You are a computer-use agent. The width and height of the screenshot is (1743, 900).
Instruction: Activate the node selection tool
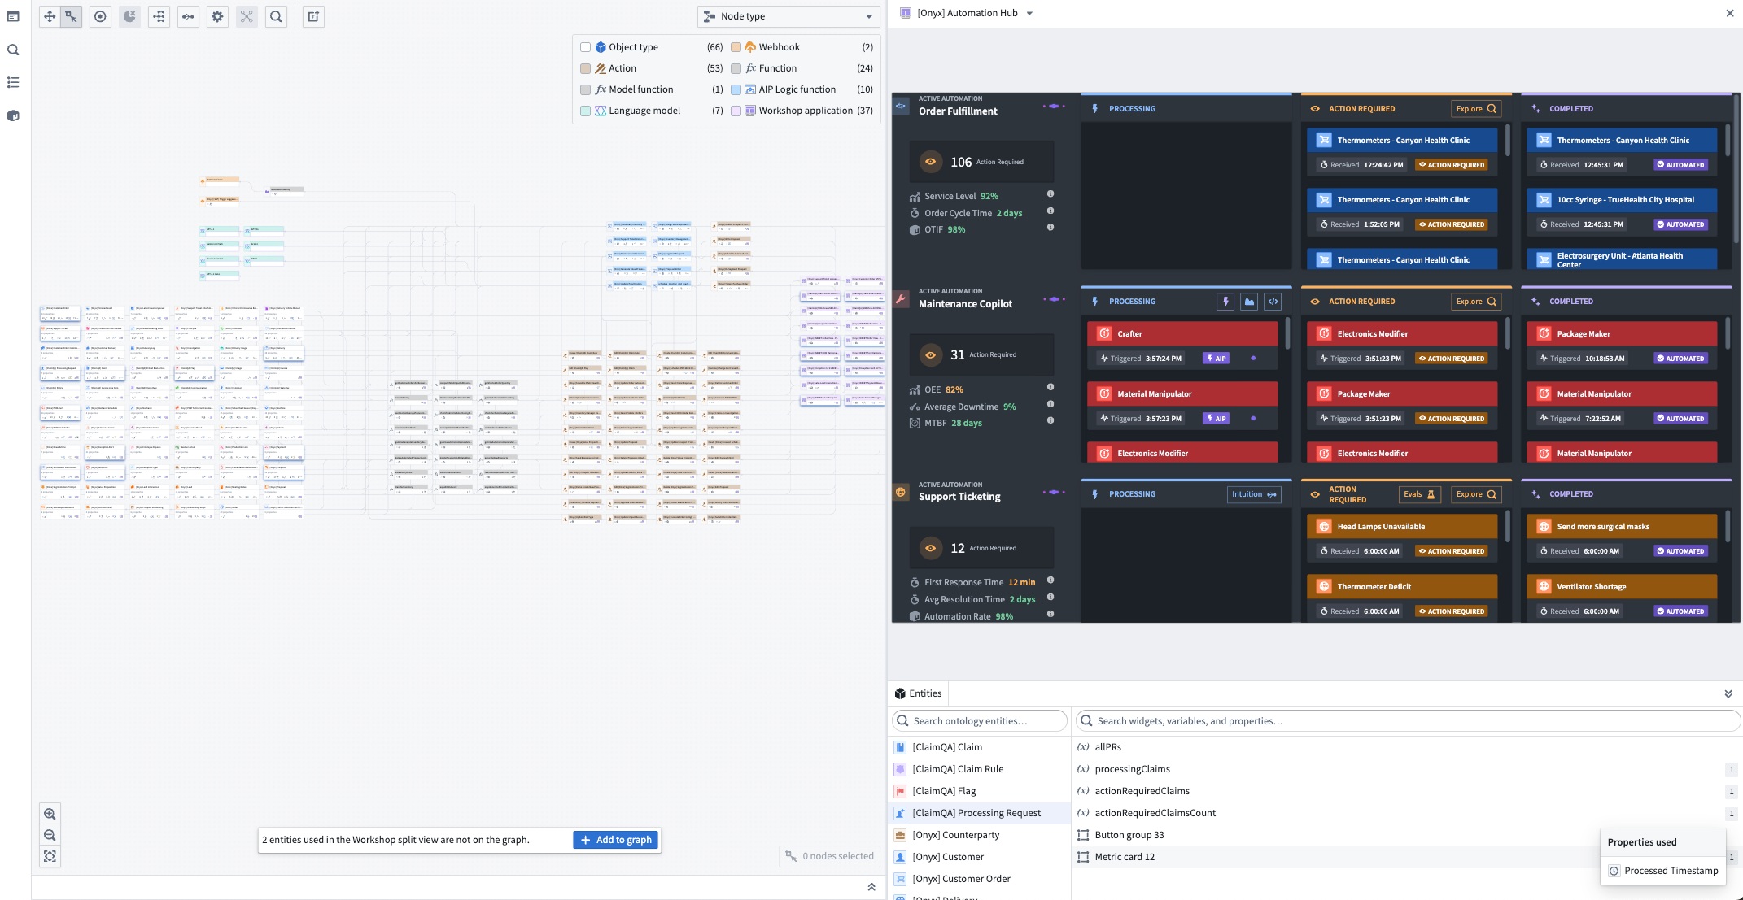pyautogui.click(x=70, y=16)
